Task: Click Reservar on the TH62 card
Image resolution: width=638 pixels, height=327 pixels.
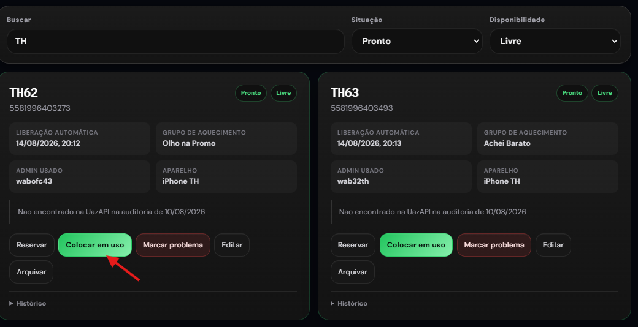Action: 32,245
